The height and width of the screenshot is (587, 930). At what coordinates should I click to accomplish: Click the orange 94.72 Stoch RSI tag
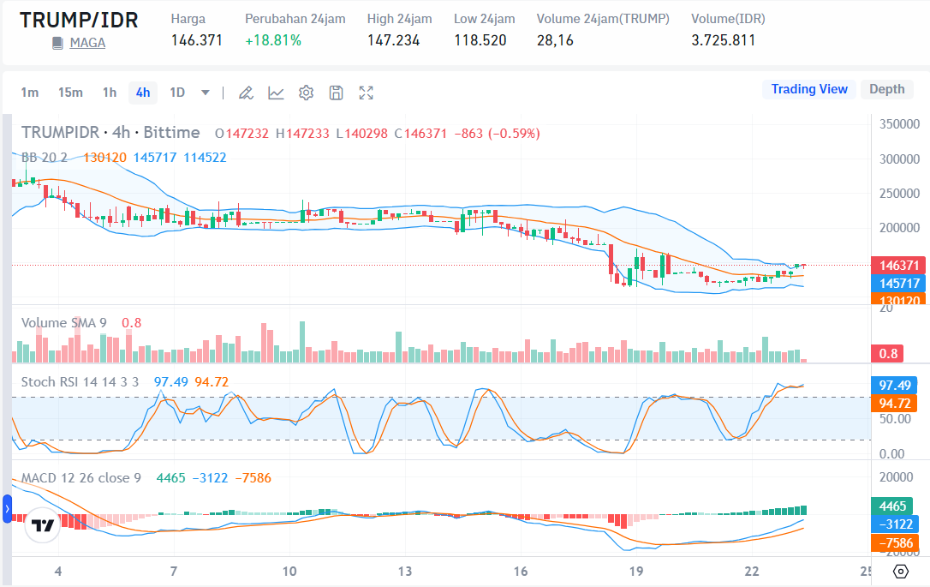[x=894, y=404]
